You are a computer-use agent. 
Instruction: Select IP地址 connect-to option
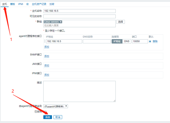(x=117, y=42)
